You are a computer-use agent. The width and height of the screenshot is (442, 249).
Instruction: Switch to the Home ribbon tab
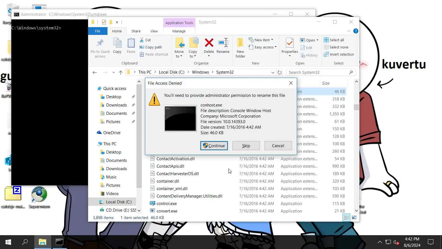click(117, 31)
